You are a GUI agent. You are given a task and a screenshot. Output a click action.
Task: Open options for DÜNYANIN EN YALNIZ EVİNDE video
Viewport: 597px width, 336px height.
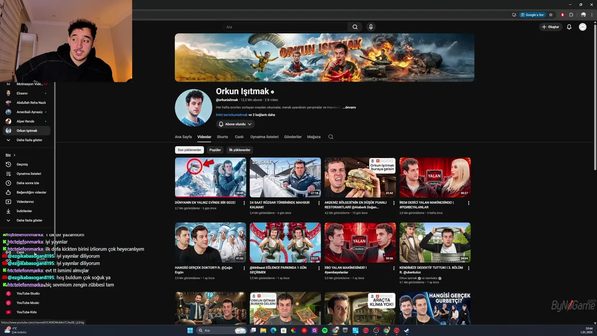(x=244, y=203)
